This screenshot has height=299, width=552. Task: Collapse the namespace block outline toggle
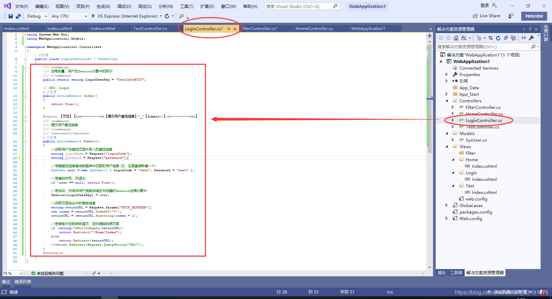pyautogui.click(x=25, y=47)
